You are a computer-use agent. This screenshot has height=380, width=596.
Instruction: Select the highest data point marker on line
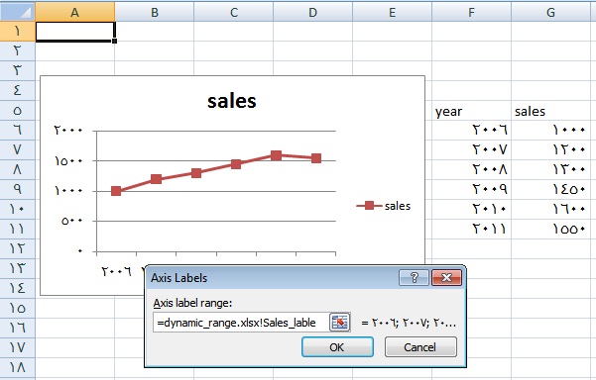point(277,155)
